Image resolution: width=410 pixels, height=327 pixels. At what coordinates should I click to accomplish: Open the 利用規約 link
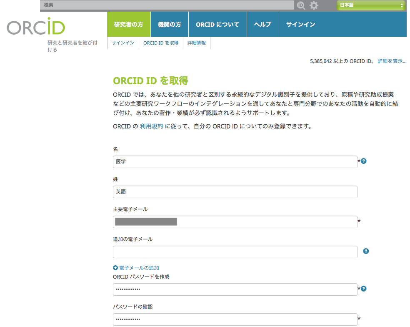[x=151, y=126]
